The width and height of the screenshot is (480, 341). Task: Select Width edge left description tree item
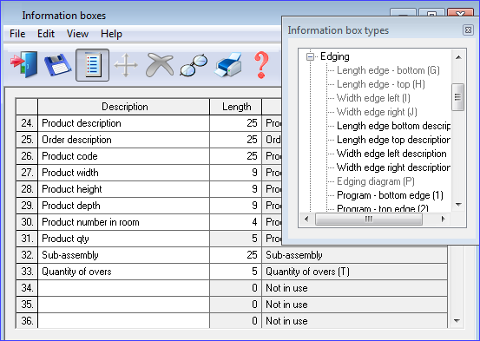tap(391, 154)
